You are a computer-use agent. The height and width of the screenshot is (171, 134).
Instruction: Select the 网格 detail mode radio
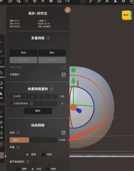pos(47,169)
